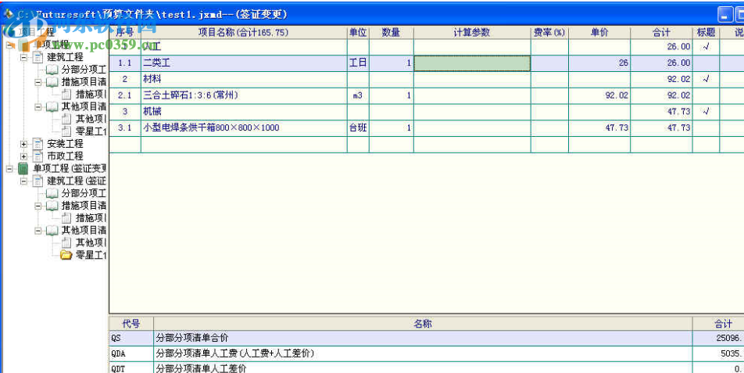The image size is (744, 373).
Task: Select 小型电焊条烘干箱800×800×1000 cell
Action: [x=244, y=127]
